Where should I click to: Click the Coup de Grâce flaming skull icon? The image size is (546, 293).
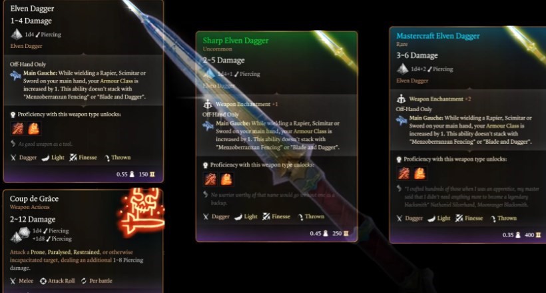coord(141,212)
